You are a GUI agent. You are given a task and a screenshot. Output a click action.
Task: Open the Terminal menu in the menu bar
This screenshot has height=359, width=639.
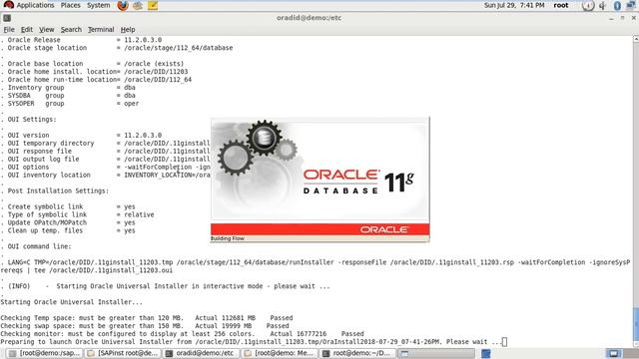point(101,29)
